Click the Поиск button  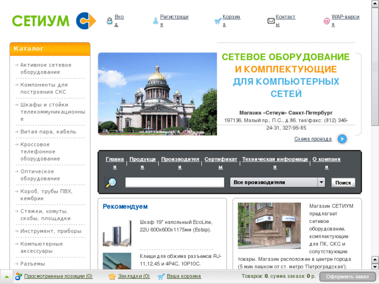tap(343, 183)
